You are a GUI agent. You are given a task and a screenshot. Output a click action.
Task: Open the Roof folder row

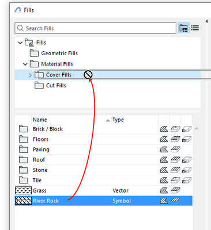(103, 160)
